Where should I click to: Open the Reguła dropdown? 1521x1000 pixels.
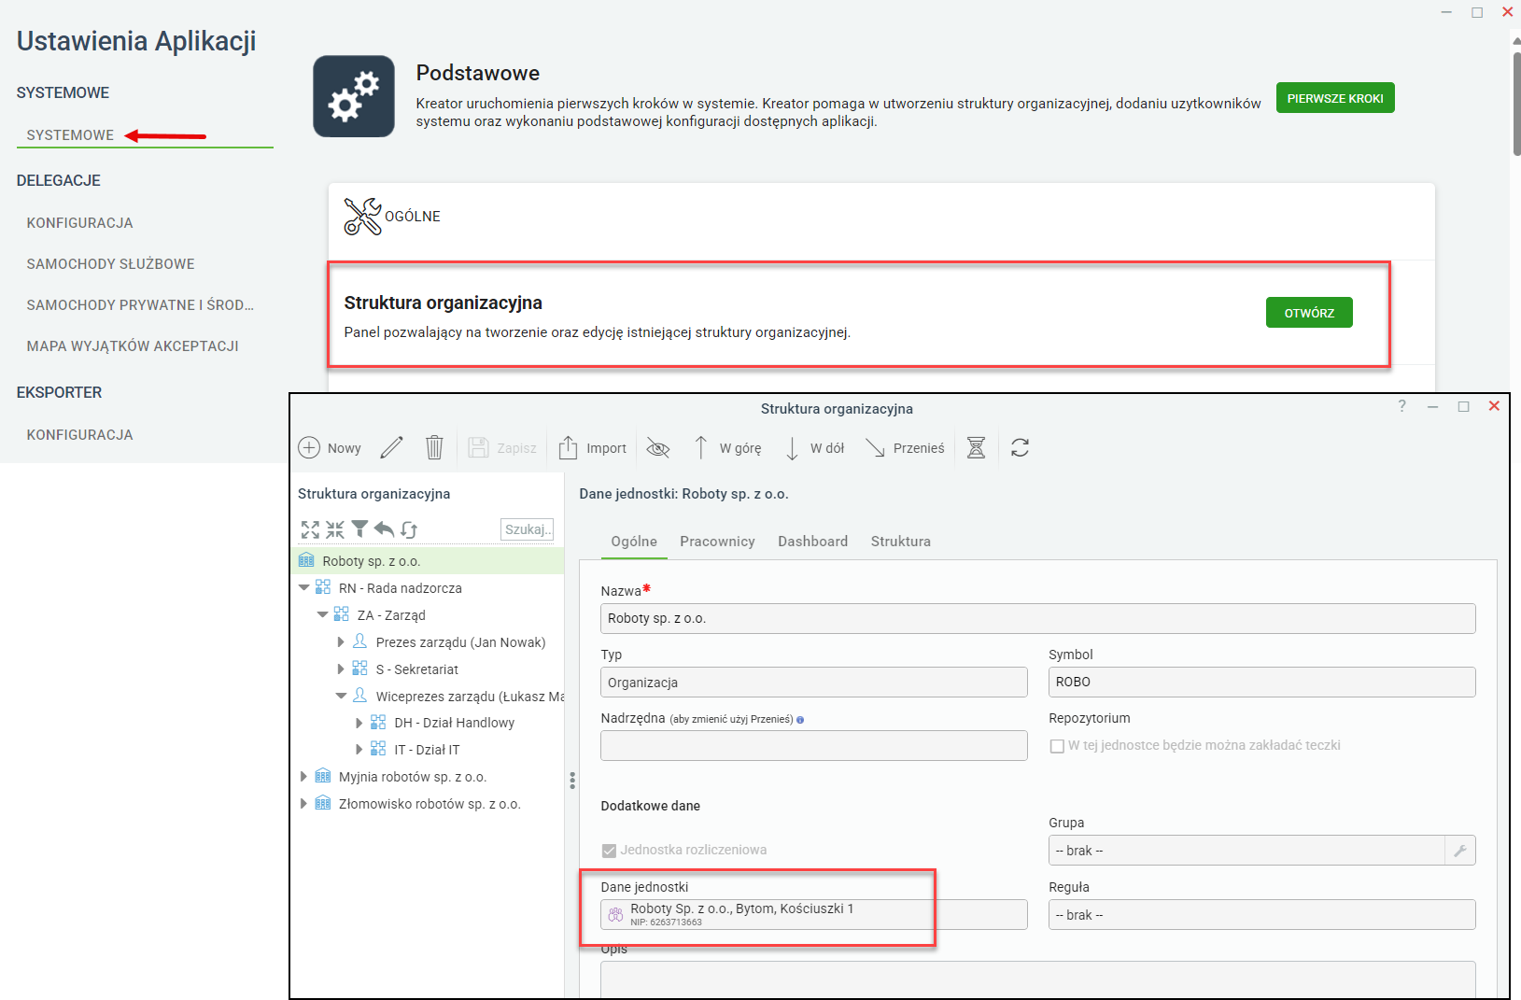tap(1261, 915)
